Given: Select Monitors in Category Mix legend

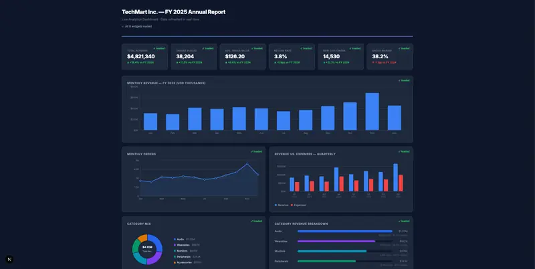Looking at the screenshot, I should (186, 251).
